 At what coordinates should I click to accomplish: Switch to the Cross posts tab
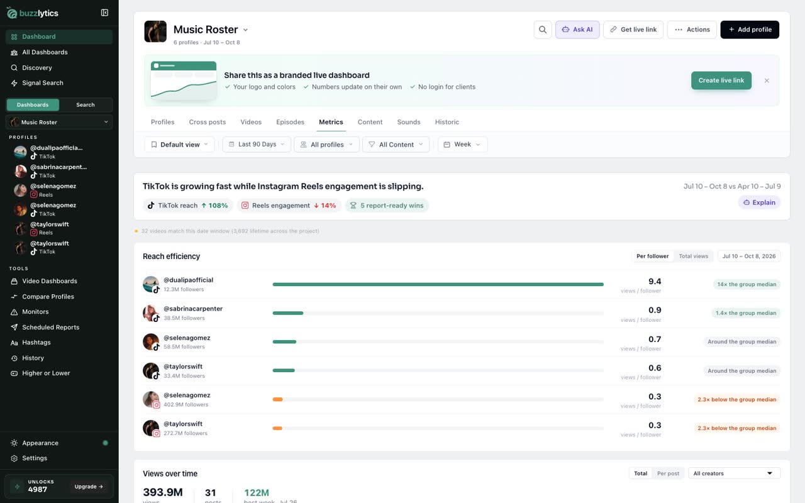point(208,122)
